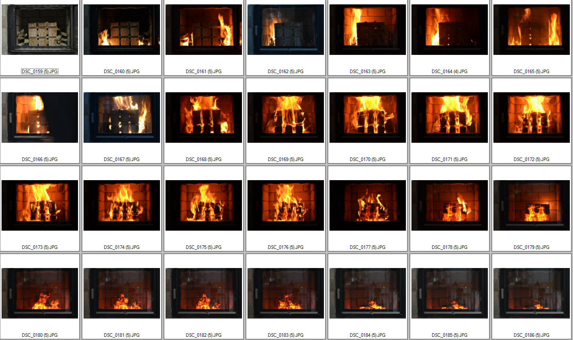Click the filename label DSC_0159 (5).JPG
Viewport: 573px width, 340px height.
point(40,72)
